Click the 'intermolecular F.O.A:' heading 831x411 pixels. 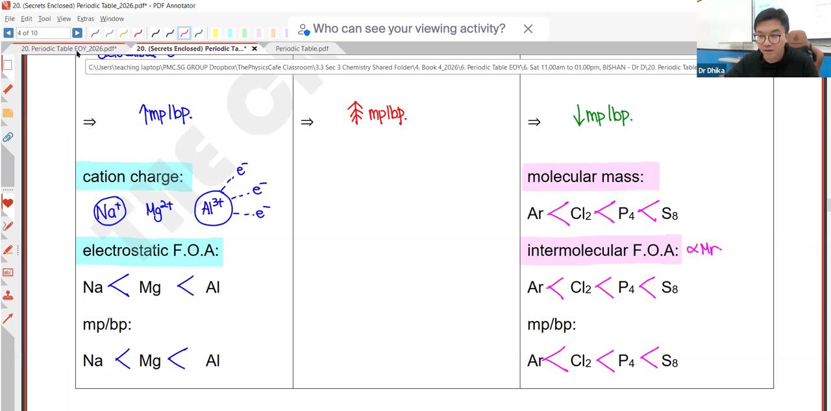click(x=602, y=250)
